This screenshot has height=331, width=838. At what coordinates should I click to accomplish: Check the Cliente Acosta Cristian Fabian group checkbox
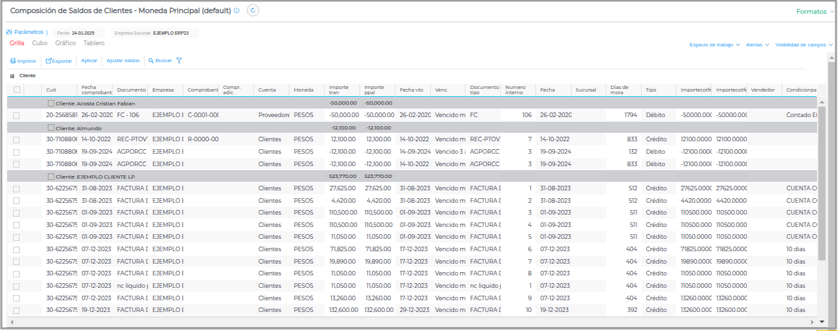pyautogui.click(x=51, y=103)
